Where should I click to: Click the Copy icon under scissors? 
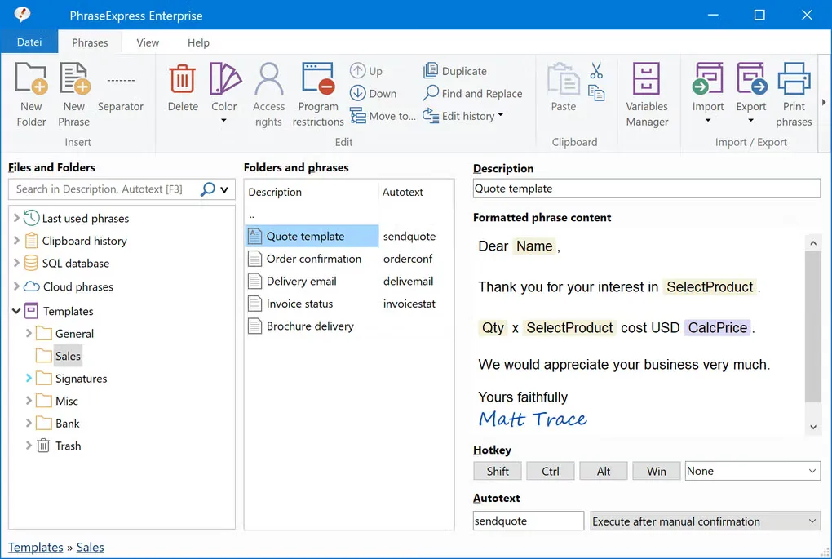596,93
